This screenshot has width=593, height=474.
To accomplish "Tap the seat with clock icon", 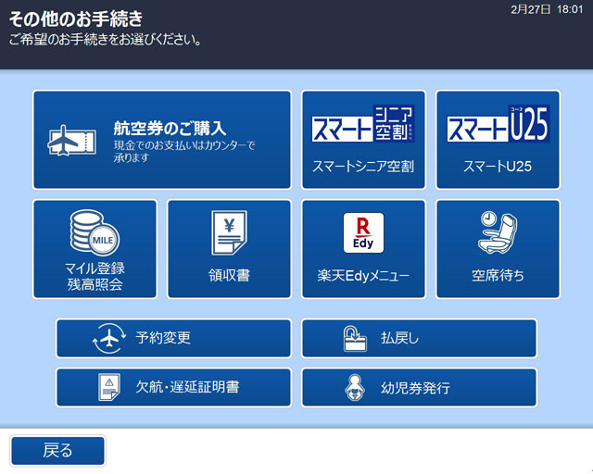I will point(498,231).
